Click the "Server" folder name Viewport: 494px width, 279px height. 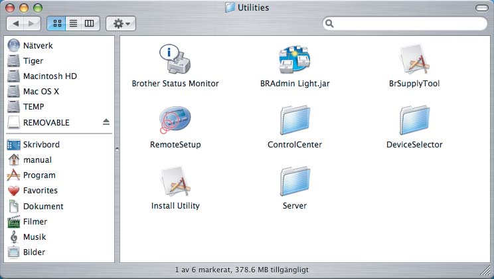pyautogui.click(x=295, y=206)
